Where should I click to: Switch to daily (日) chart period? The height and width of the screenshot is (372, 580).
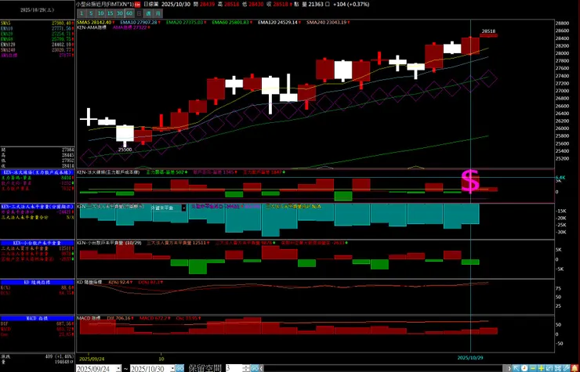(x=139, y=13)
